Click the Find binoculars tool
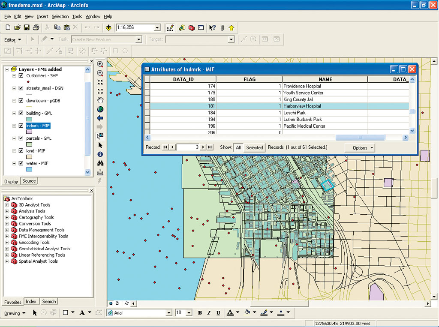This screenshot has width=439, height=327. point(100,163)
